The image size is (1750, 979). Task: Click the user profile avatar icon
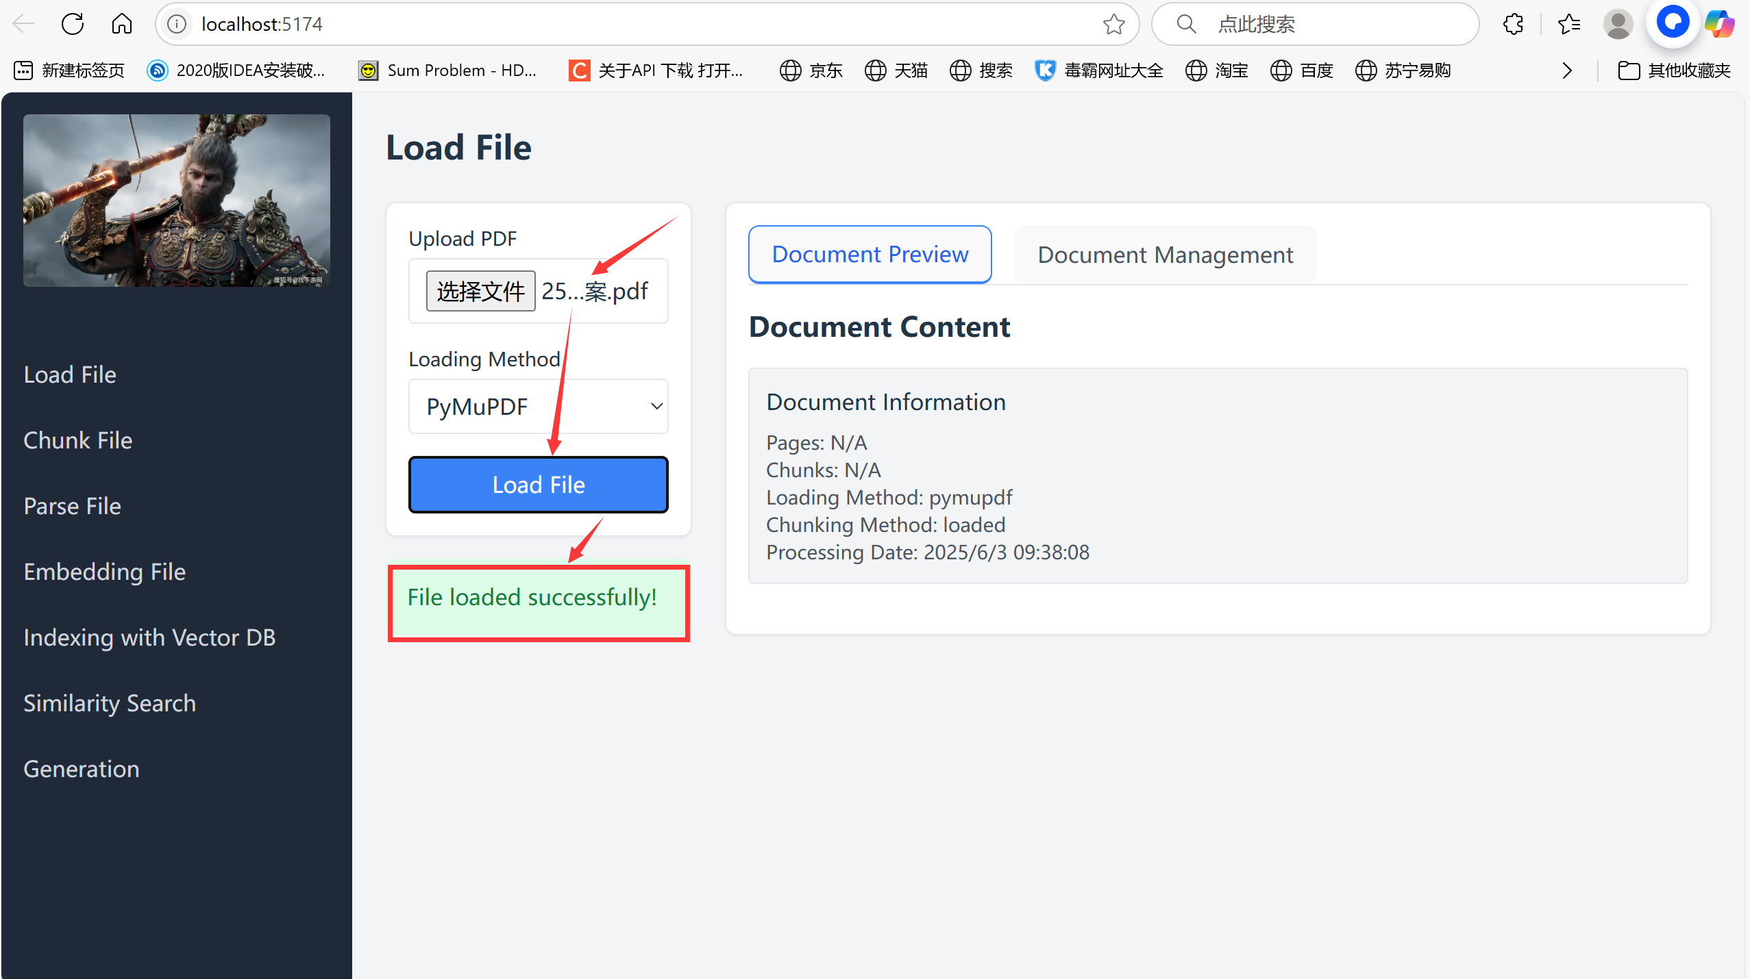[1618, 24]
